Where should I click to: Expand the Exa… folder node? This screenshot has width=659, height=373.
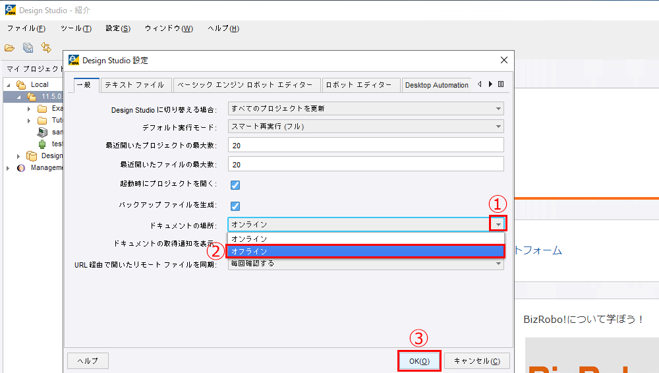[29, 109]
